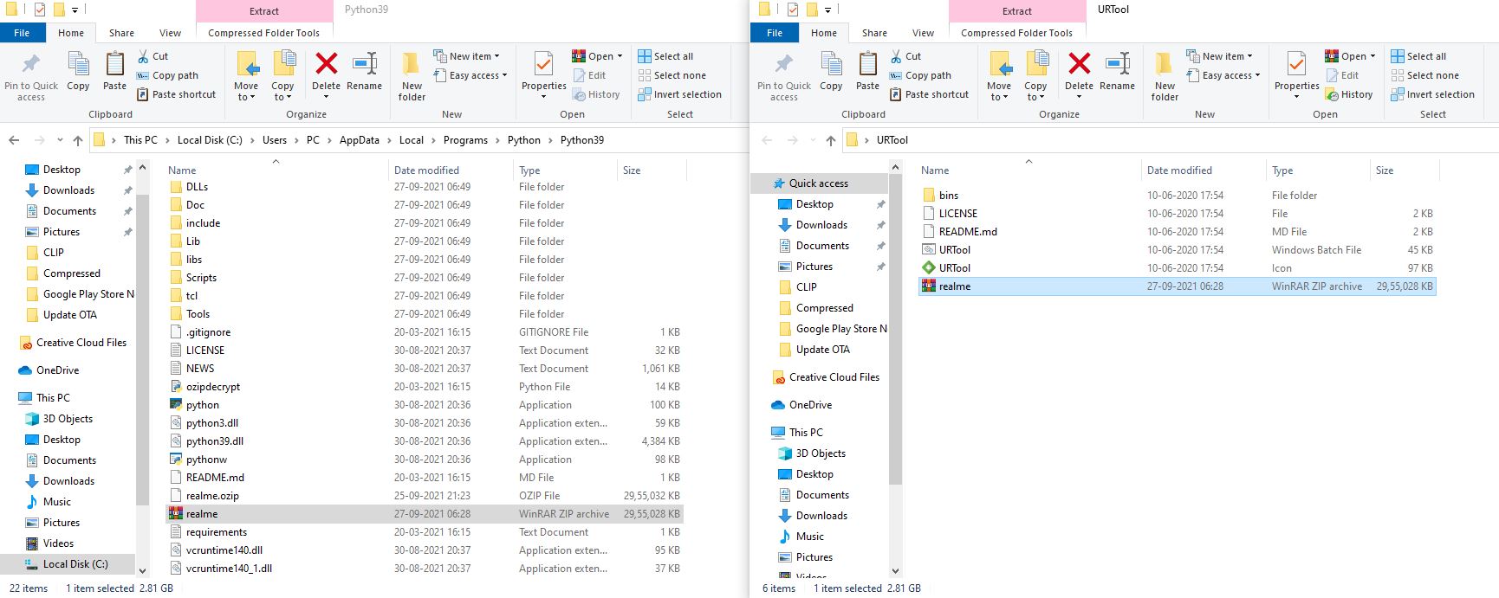Screen dimensions: 1499x598
Task: Open Compressed Folder Tools tab in URTool window
Action: pyautogui.click(x=1017, y=33)
